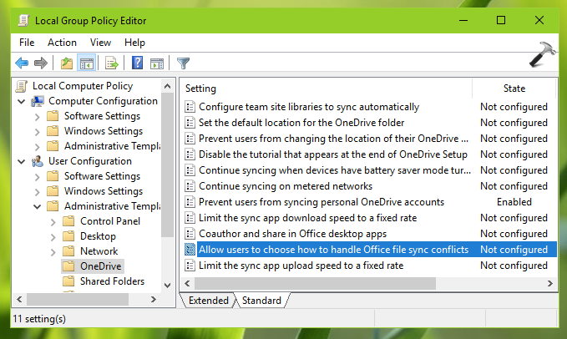Click policy icon beside 'Coauthor and share in Office'
This screenshot has width=567, height=339.
click(190, 234)
